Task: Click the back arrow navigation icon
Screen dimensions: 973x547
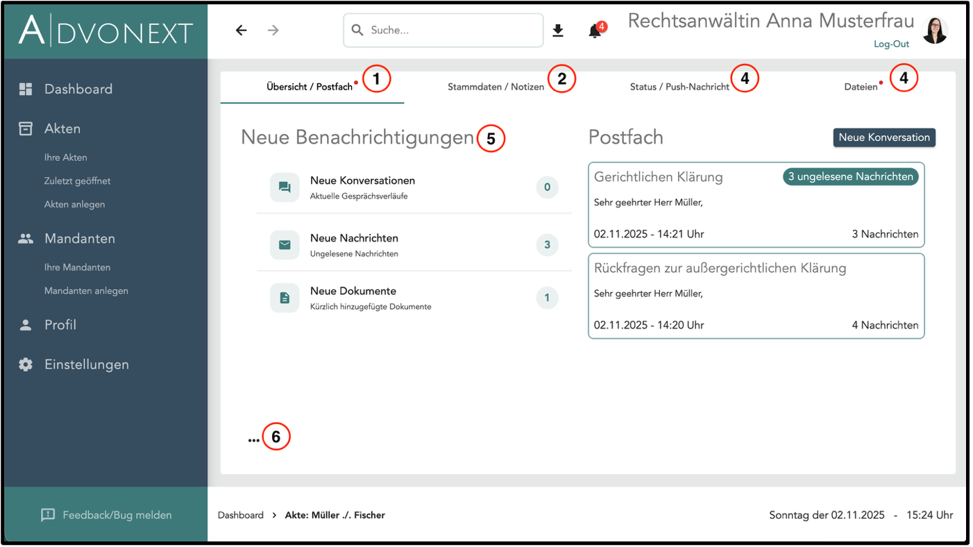Action: pos(241,31)
